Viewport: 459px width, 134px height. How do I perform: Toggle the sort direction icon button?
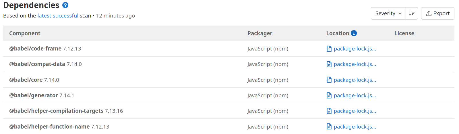[x=412, y=13]
